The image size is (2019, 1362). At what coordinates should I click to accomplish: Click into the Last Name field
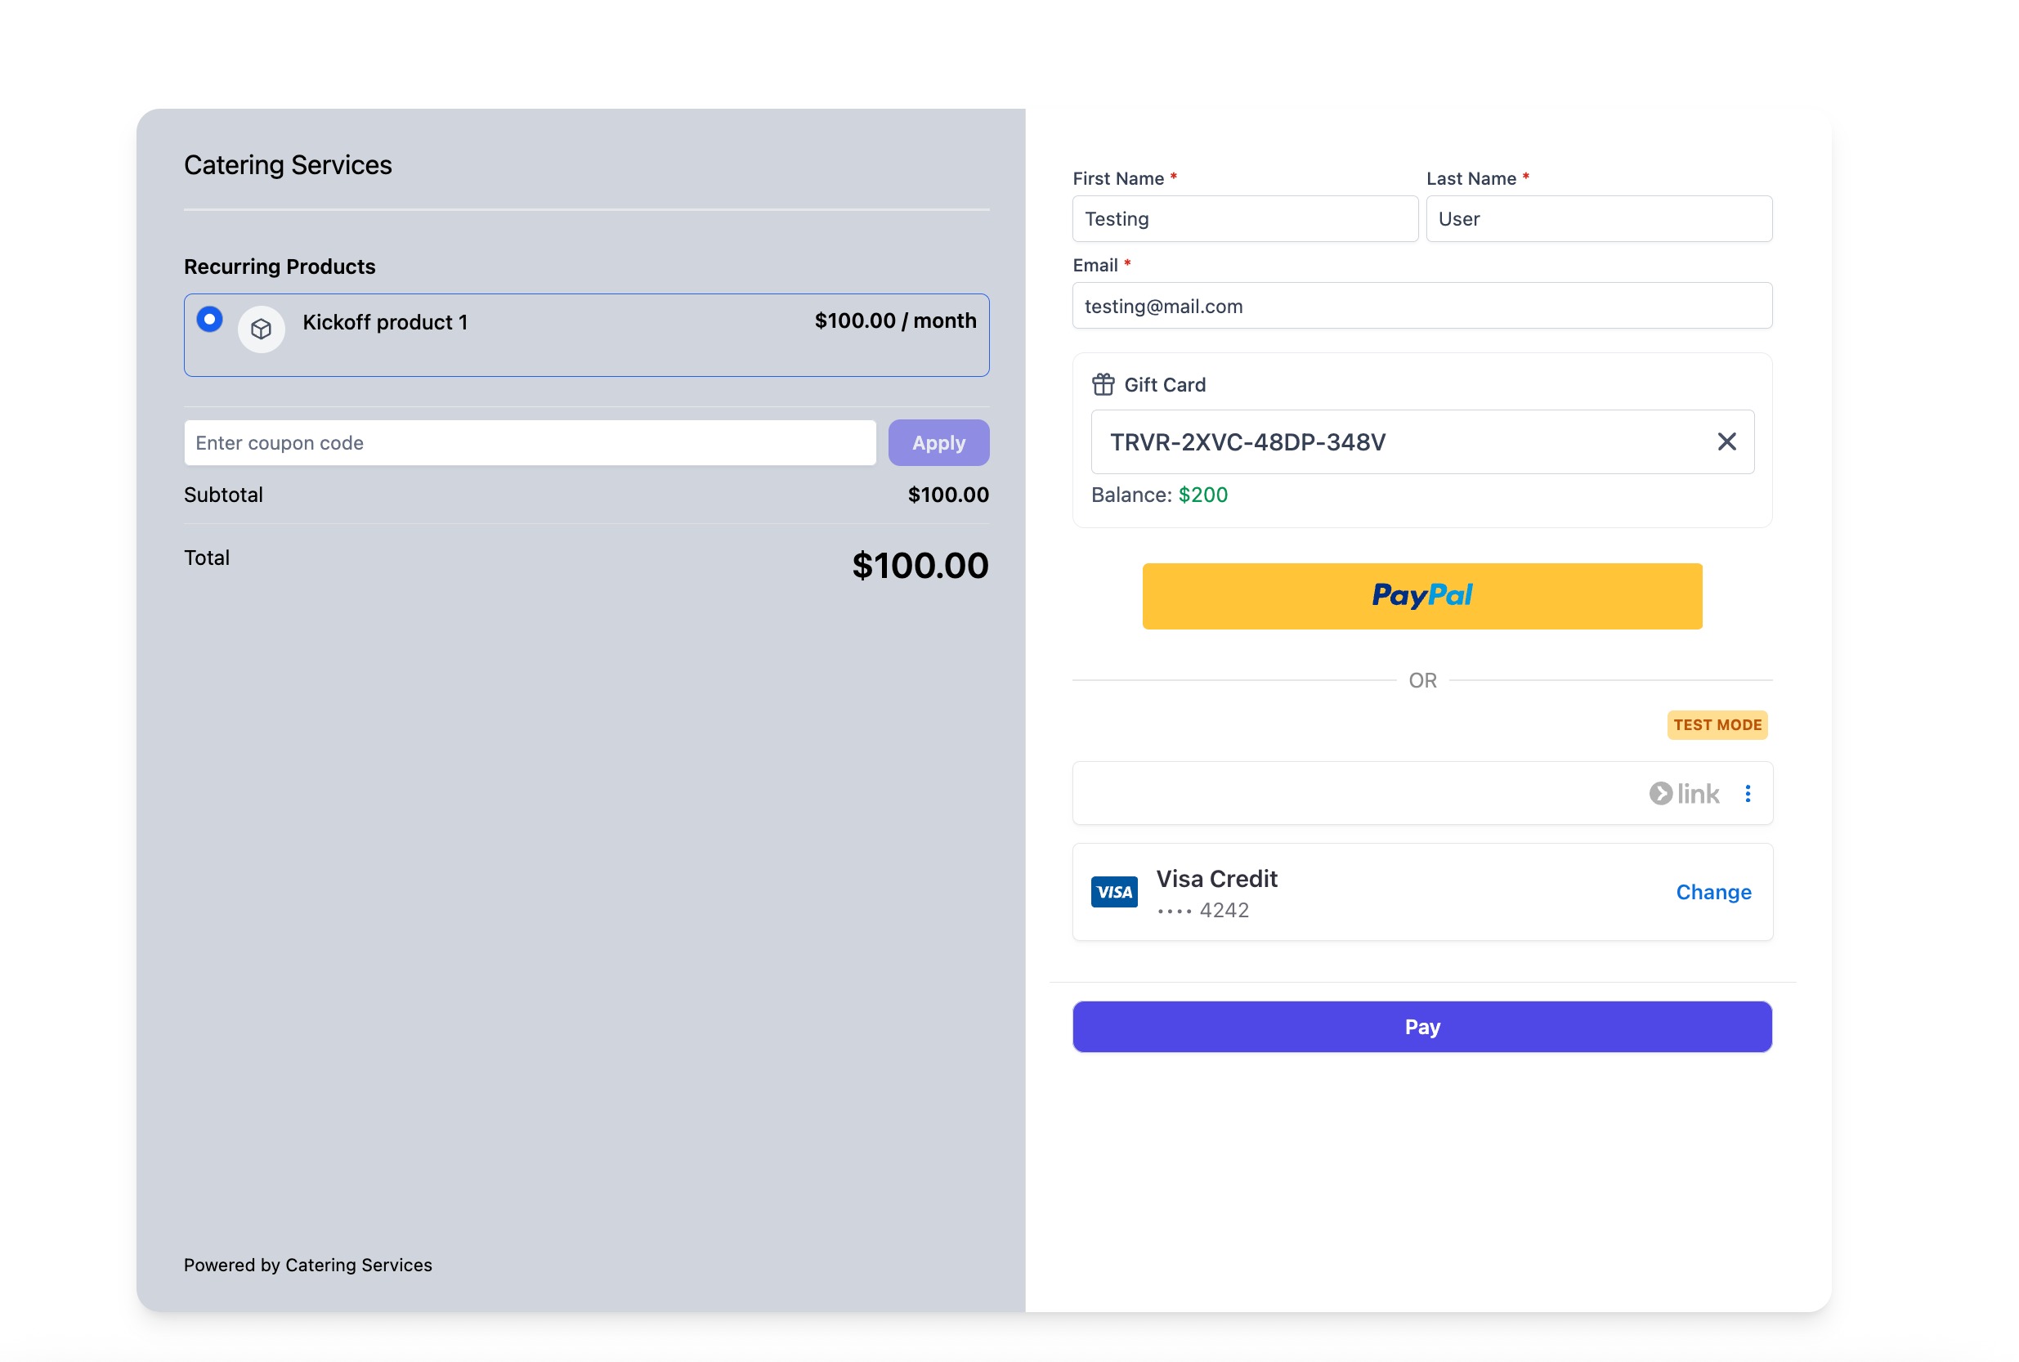tap(1598, 219)
